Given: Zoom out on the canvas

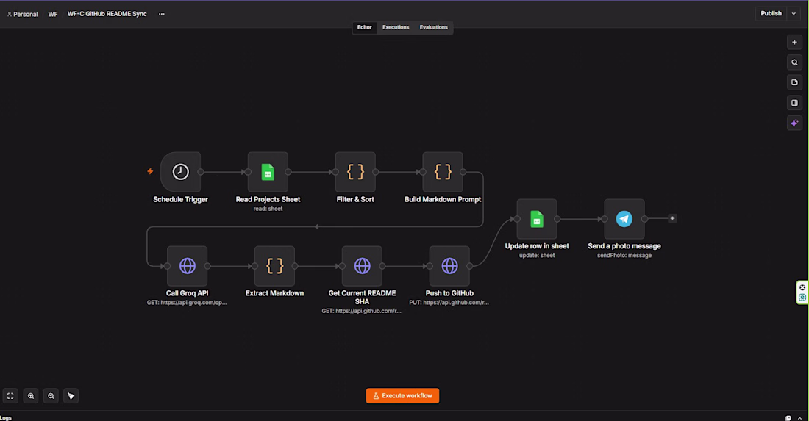Looking at the screenshot, I should 51,396.
